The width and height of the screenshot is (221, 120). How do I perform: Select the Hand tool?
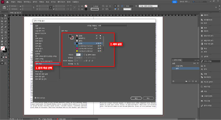click(x=2, y=44)
